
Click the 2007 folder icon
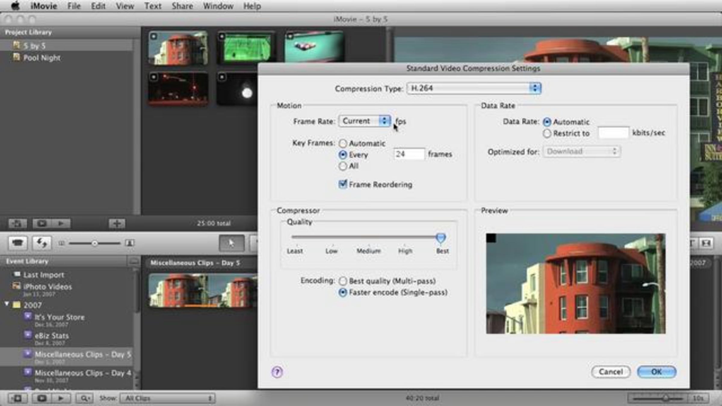tap(17, 305)
